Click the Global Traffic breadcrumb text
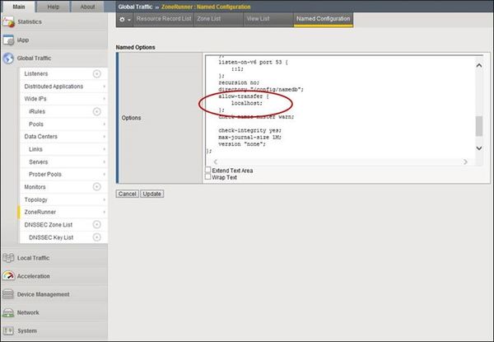494x342 pixels. (x=135, y=7)
